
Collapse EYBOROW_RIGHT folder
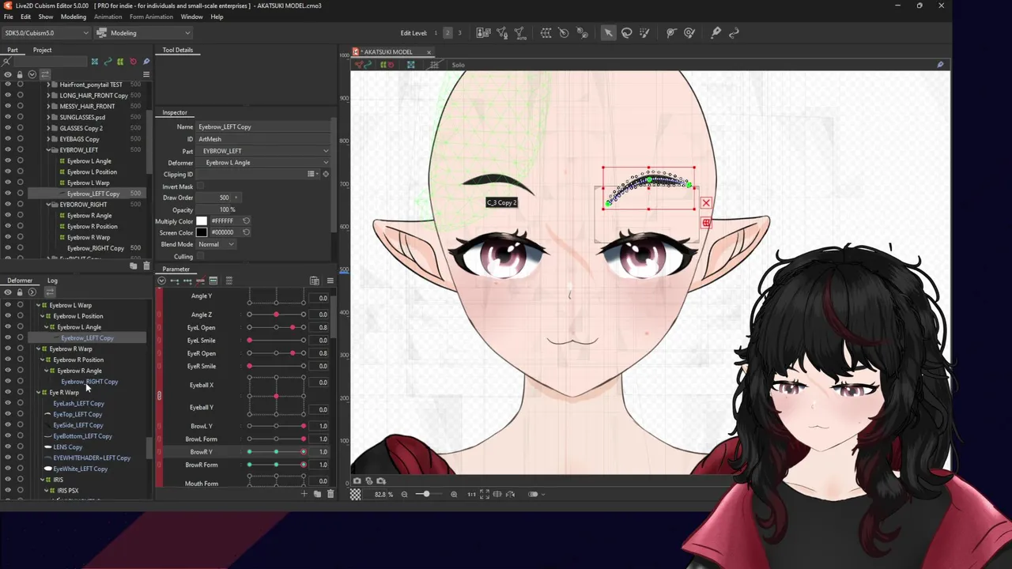point(48,205)
